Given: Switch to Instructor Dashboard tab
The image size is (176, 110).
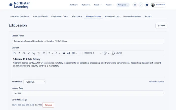Looking at the screenshot, I should 20,16.
